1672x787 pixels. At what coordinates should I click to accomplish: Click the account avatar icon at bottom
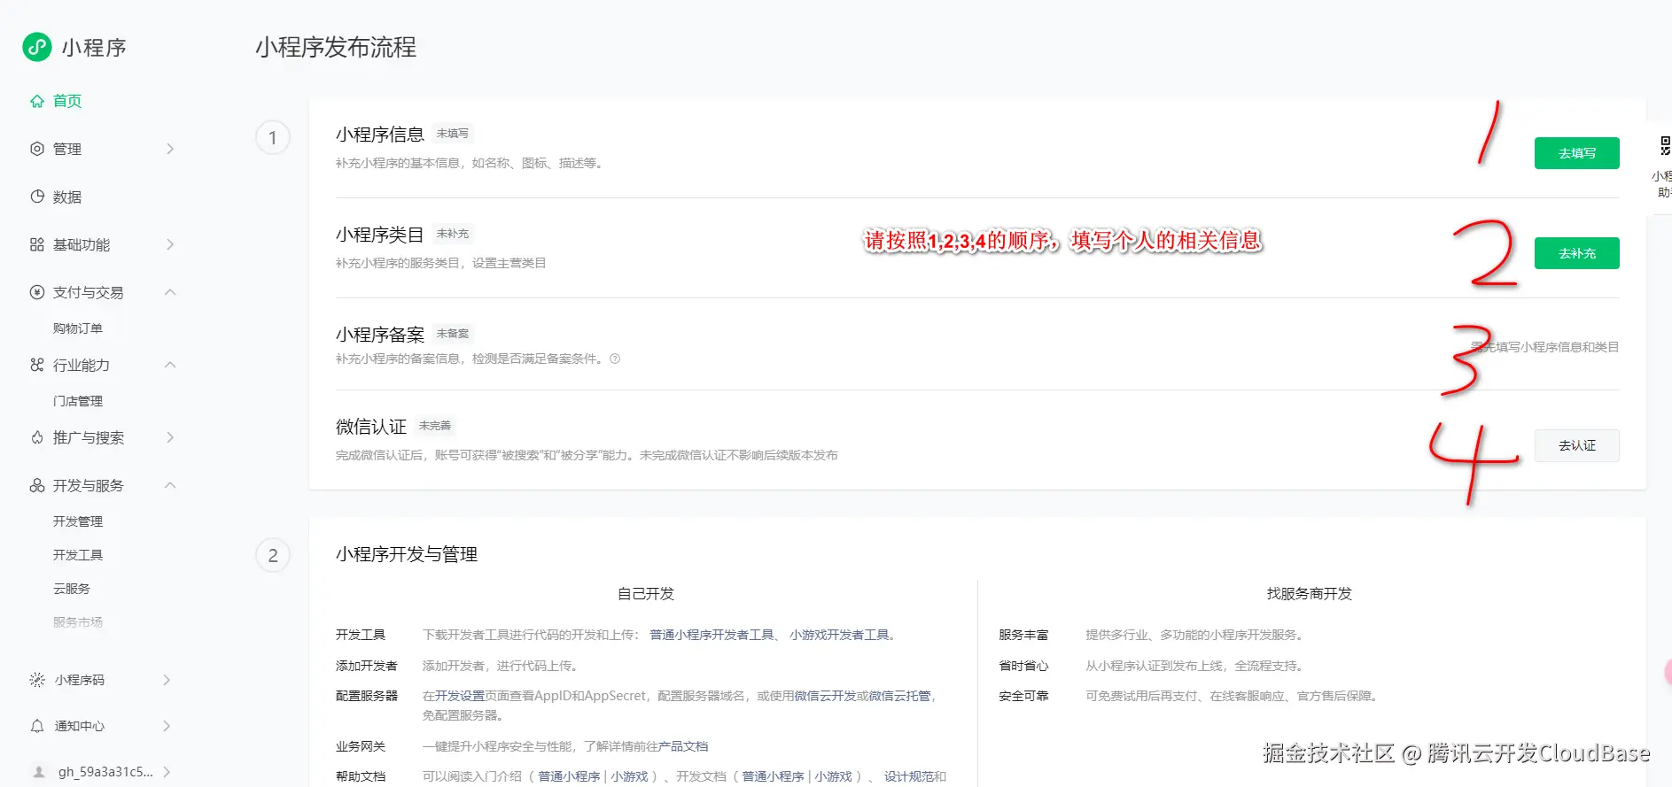pyautogui.click(x=39, y=772)
